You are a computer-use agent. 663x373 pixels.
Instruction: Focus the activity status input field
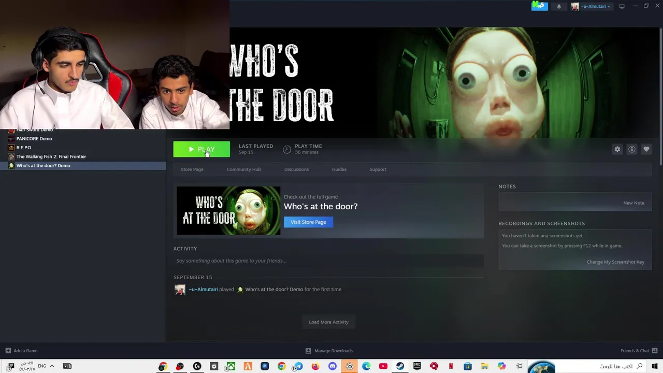(328, 261)
